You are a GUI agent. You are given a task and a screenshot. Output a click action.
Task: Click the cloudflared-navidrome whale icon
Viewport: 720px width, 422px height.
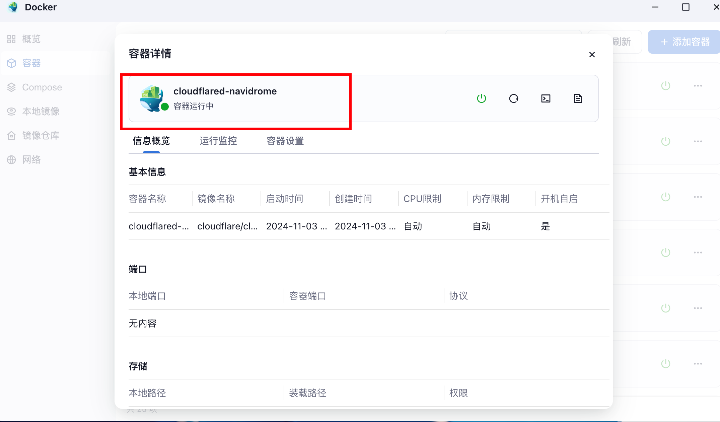coord(152,98)
